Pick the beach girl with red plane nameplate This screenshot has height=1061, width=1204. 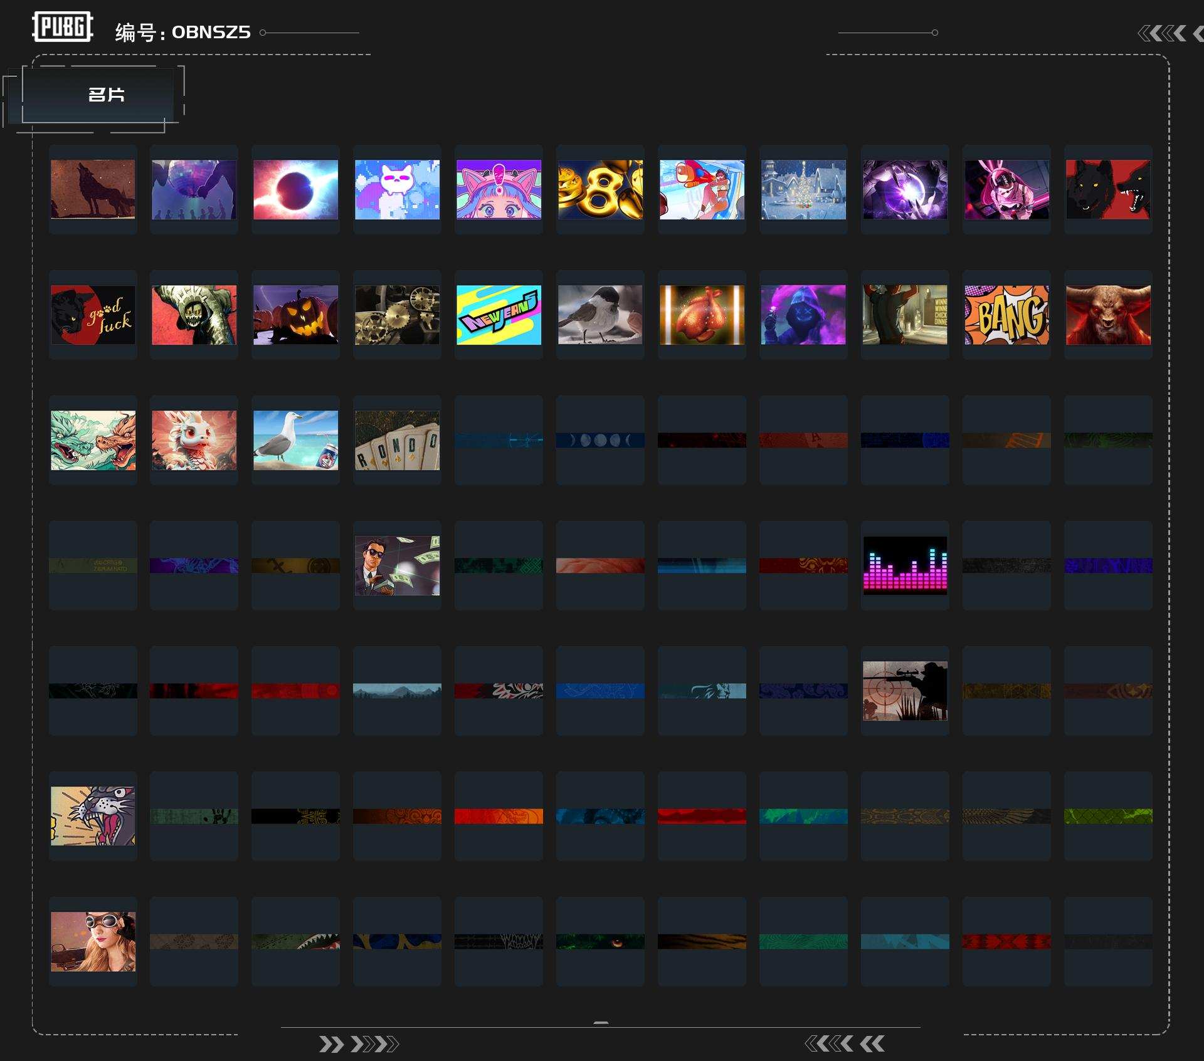(702, 189)
